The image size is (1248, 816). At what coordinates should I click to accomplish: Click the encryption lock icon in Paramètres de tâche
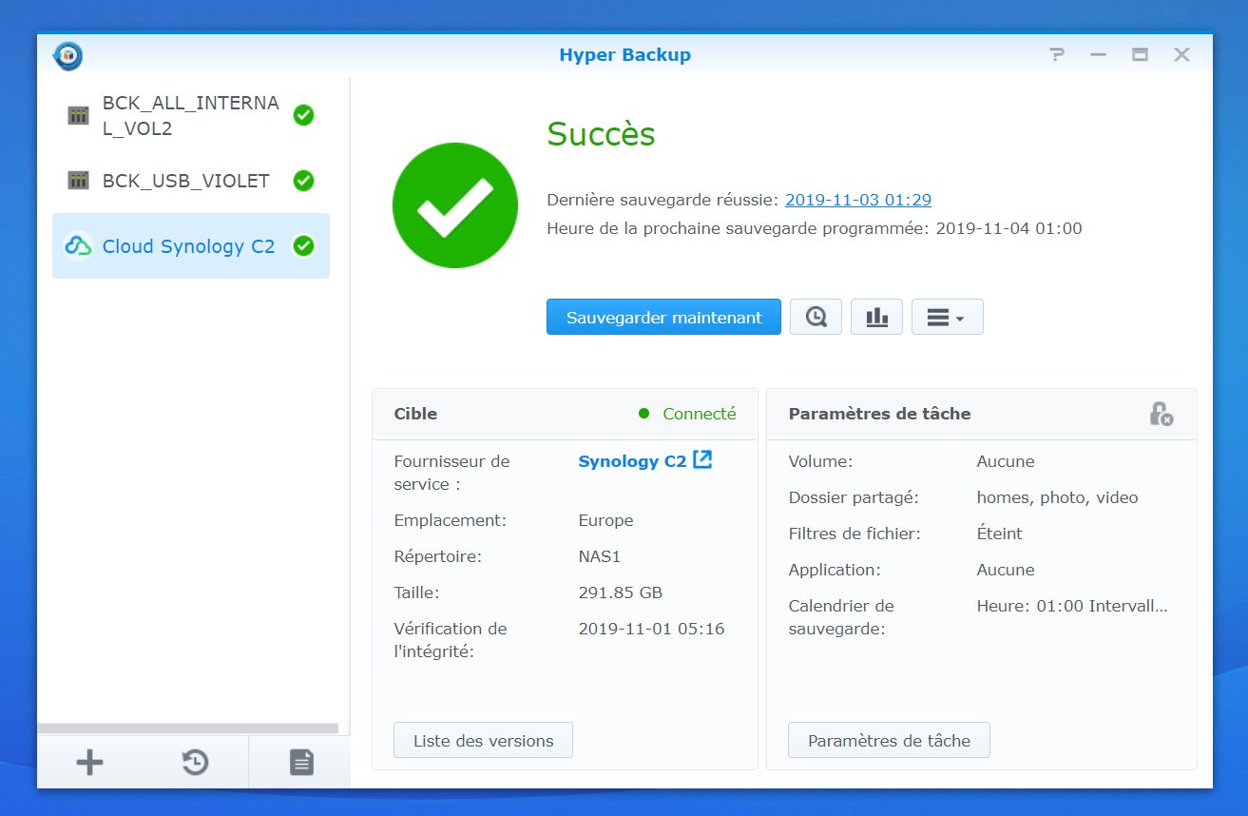1161,414
